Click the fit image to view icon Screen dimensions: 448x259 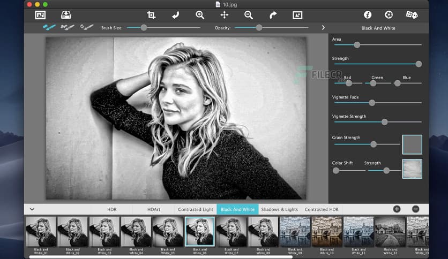[x=297, y=15]
